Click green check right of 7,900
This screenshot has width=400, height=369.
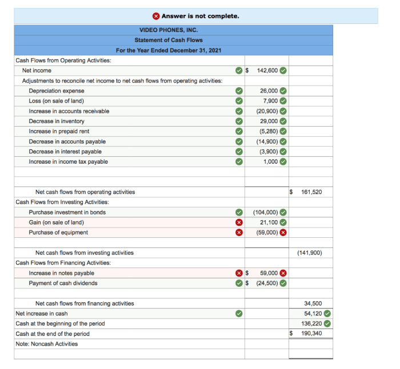click(x=283, y=101)
